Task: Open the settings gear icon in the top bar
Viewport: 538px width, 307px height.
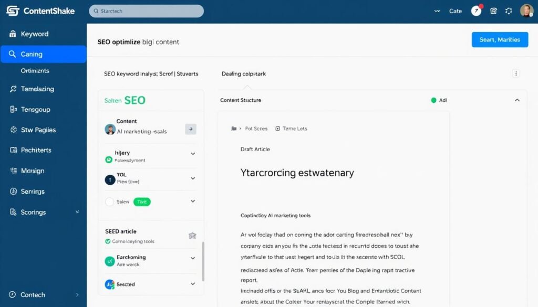Action: 509,10
